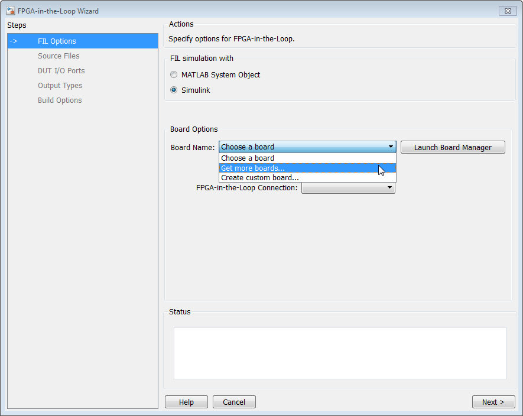
Task: Select Source Files step
Action: pyautogui.click(x=83, y=56)
